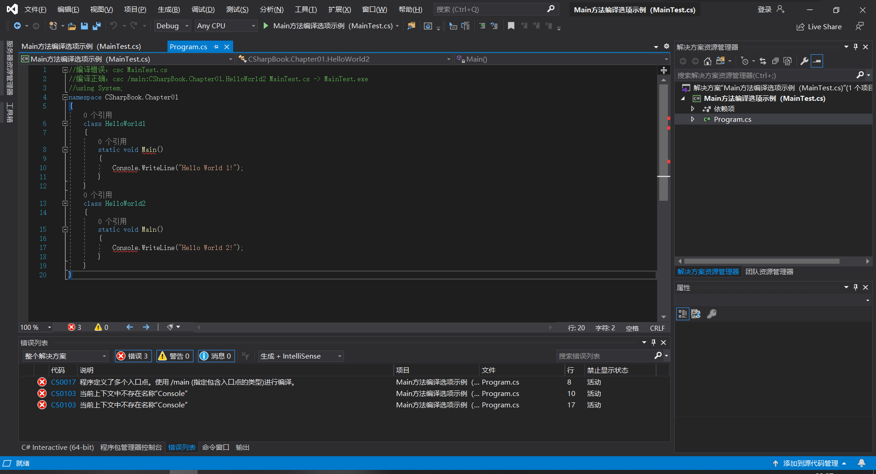Open CS0103 error link for line 10
Screen dimensions: 876x474
pyautogui.click(x=63, y=393)
